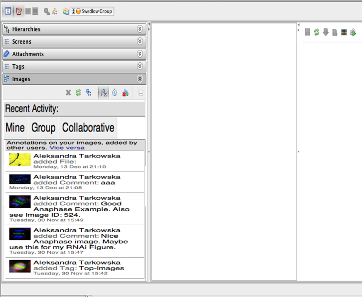This screenshot has height=297, width=362.
Task: Click the red-green channel strips icon
Action: tap(344, 32)
